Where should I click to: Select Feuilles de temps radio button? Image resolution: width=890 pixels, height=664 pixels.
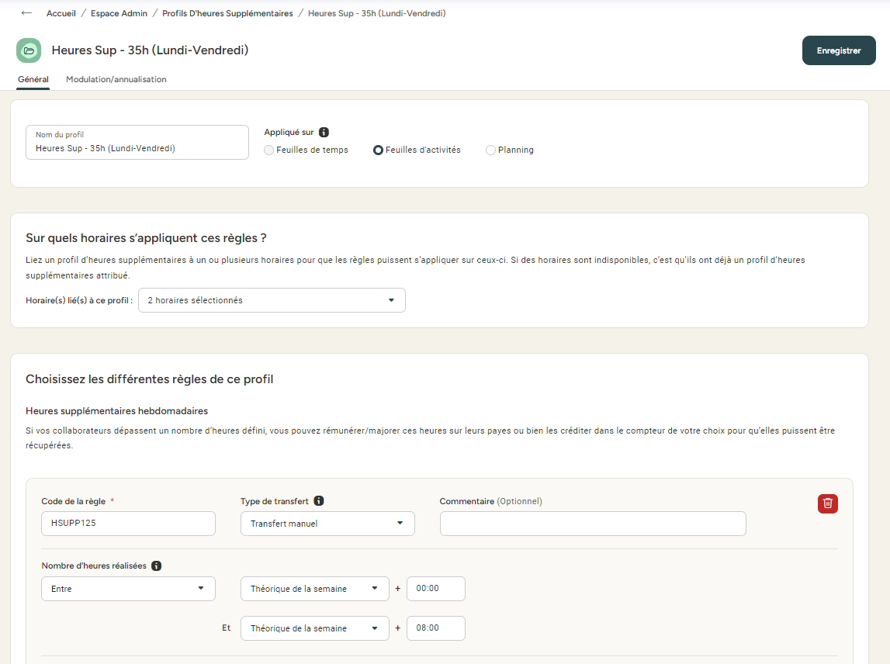coord(269,150)
